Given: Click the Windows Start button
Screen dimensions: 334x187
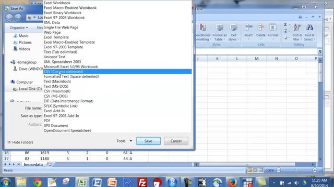Looking at the screenshot, I should (6, 182).
